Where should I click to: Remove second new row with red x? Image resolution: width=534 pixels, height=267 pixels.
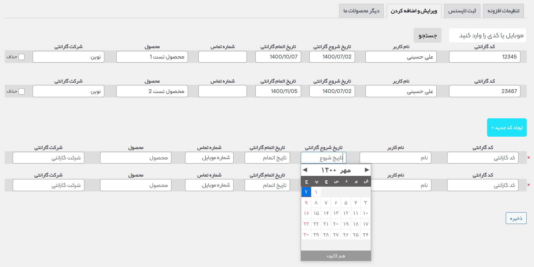click(528, 185)
